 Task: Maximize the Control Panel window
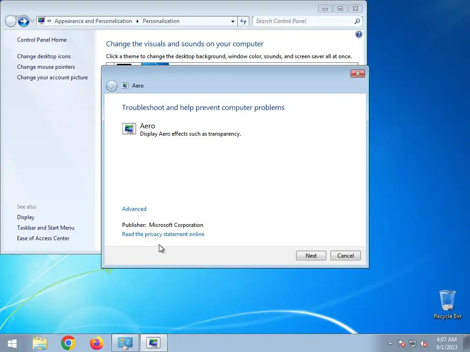tap(340, 8)
